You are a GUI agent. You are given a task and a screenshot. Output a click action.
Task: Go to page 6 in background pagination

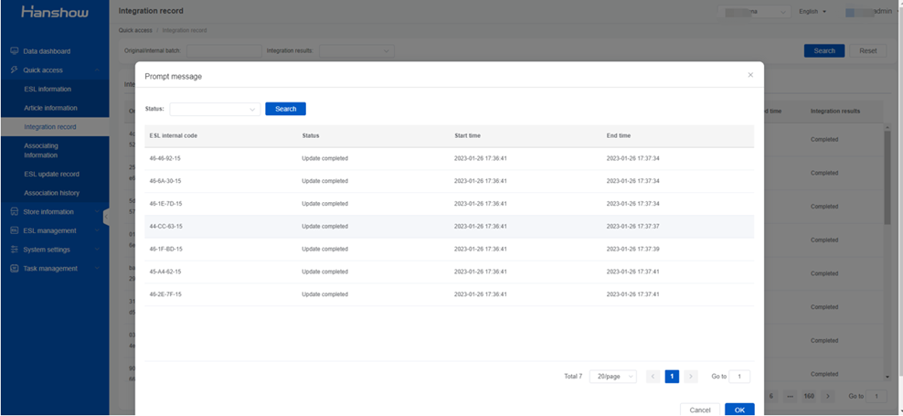pyautogui.click(x=771, y=397)
